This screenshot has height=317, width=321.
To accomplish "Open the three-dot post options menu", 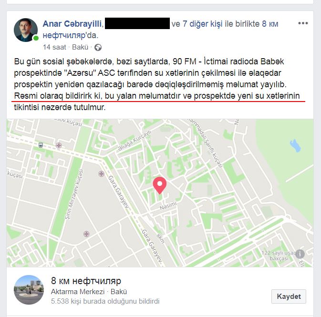I will (x=303, y=23).
